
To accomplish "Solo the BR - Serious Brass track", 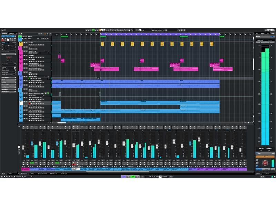I will tap(27, 119).
